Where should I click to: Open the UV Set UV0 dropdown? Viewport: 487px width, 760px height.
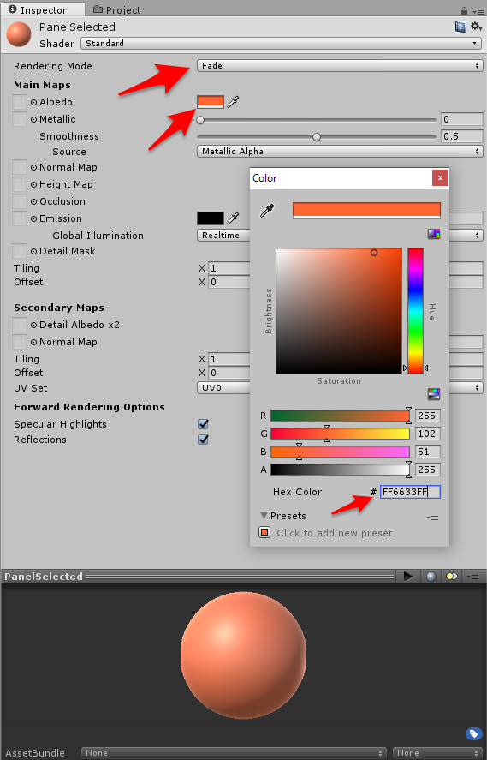(223, 388)
